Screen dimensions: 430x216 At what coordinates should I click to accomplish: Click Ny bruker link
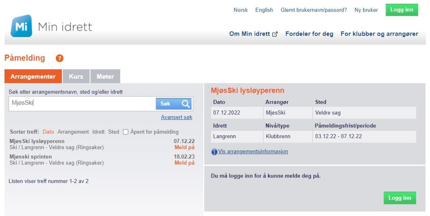tap(366, 10)
